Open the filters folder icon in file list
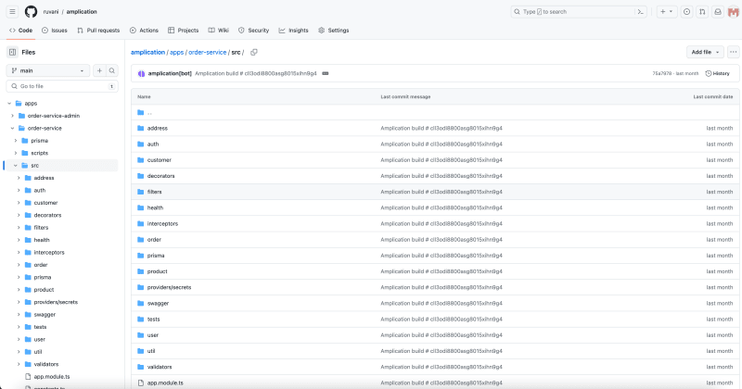 click(141, 192)
